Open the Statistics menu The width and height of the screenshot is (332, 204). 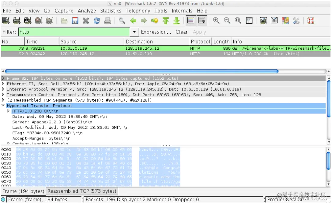(111, 11)
